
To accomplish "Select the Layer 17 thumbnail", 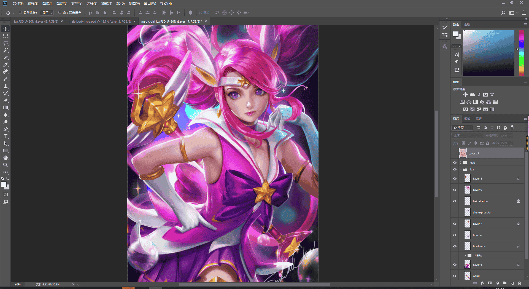I will [x=463, y=153].
